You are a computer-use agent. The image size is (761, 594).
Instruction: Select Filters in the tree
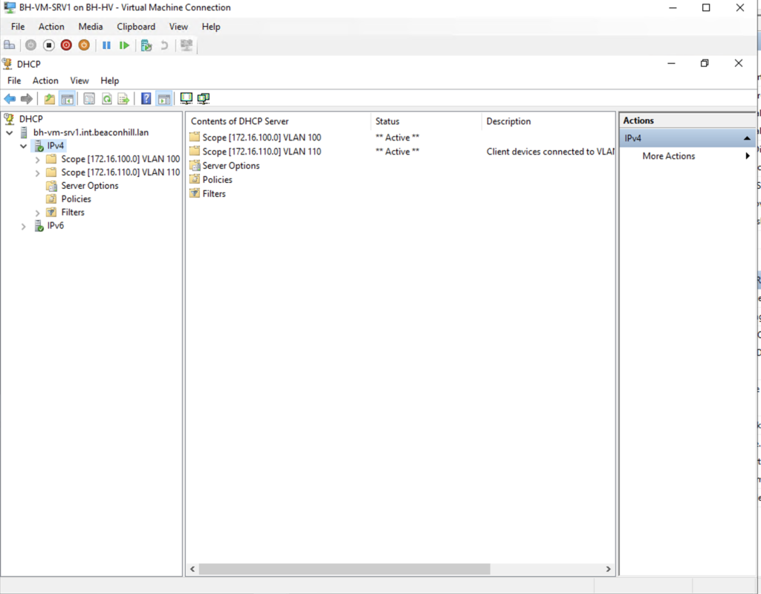(x=72, y=212)
